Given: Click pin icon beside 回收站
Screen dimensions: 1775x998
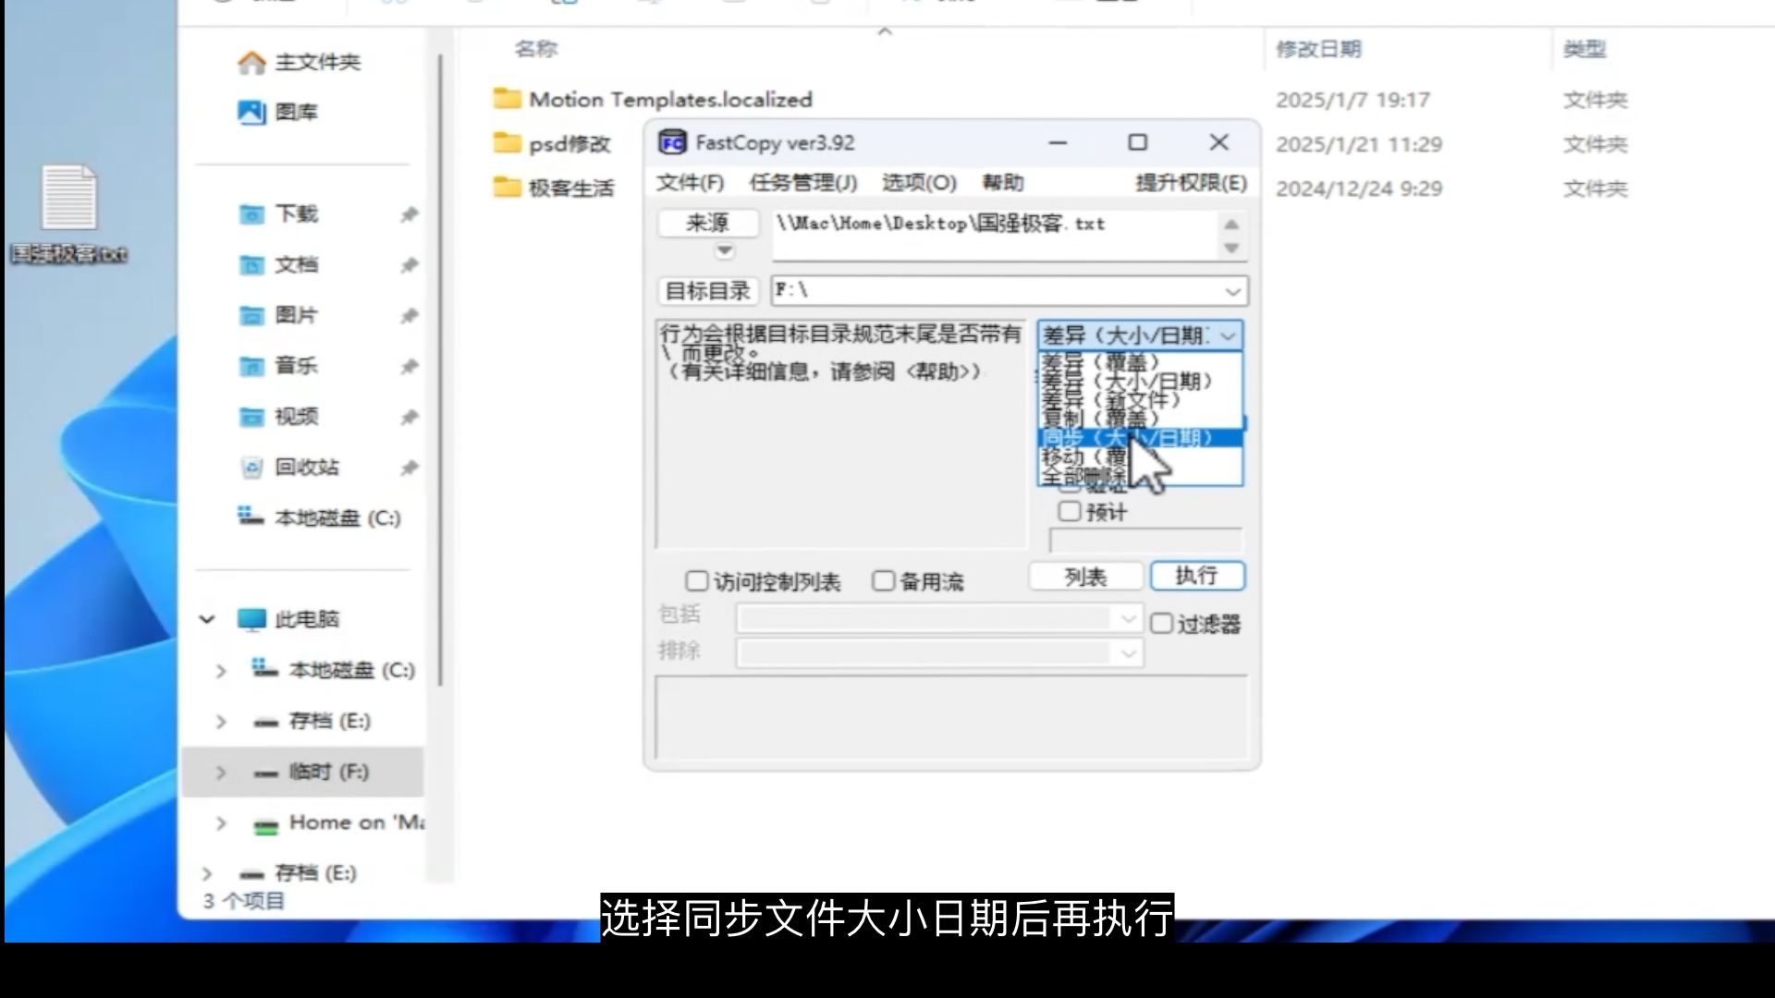Looking at the screenshot, I should point(409,469).
